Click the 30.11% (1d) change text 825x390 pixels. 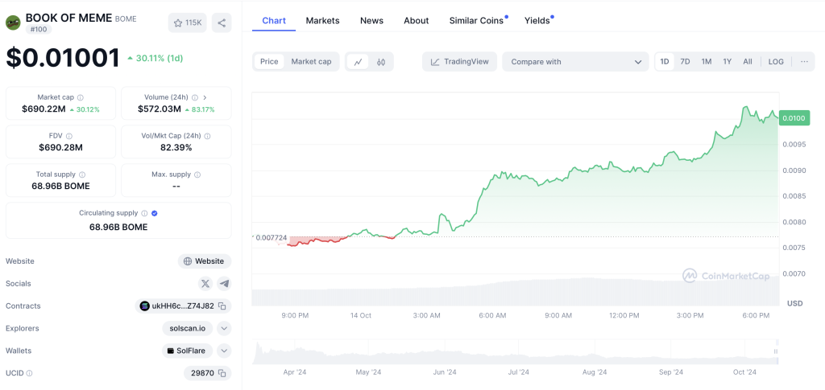(159, 58)
